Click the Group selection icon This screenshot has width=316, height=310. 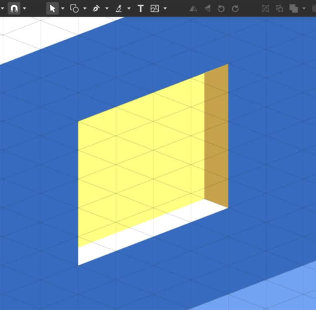(265, 9)
